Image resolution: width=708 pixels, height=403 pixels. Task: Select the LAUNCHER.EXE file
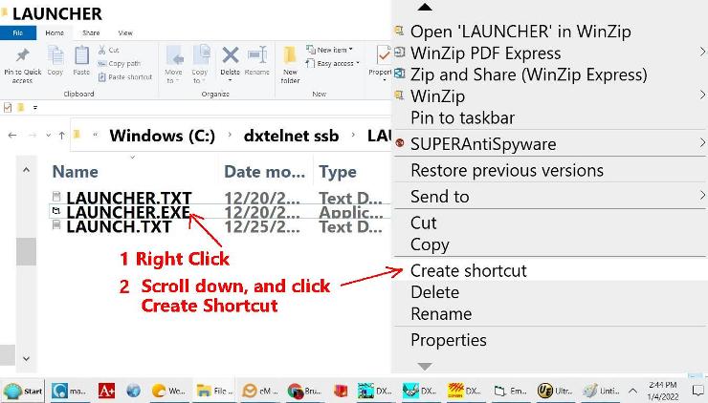(x=128, y=212)
